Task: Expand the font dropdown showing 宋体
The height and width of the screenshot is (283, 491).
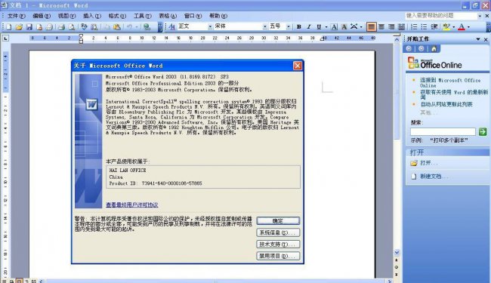Action: coord(264,27)
